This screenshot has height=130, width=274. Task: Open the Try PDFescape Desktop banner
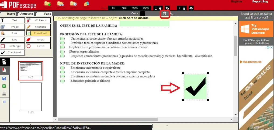point(256,29)
